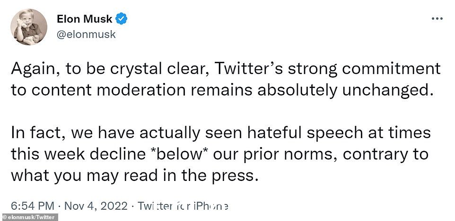Click the Elon Musk display name
The image size is (455, 221).
(x=85, y=19)
